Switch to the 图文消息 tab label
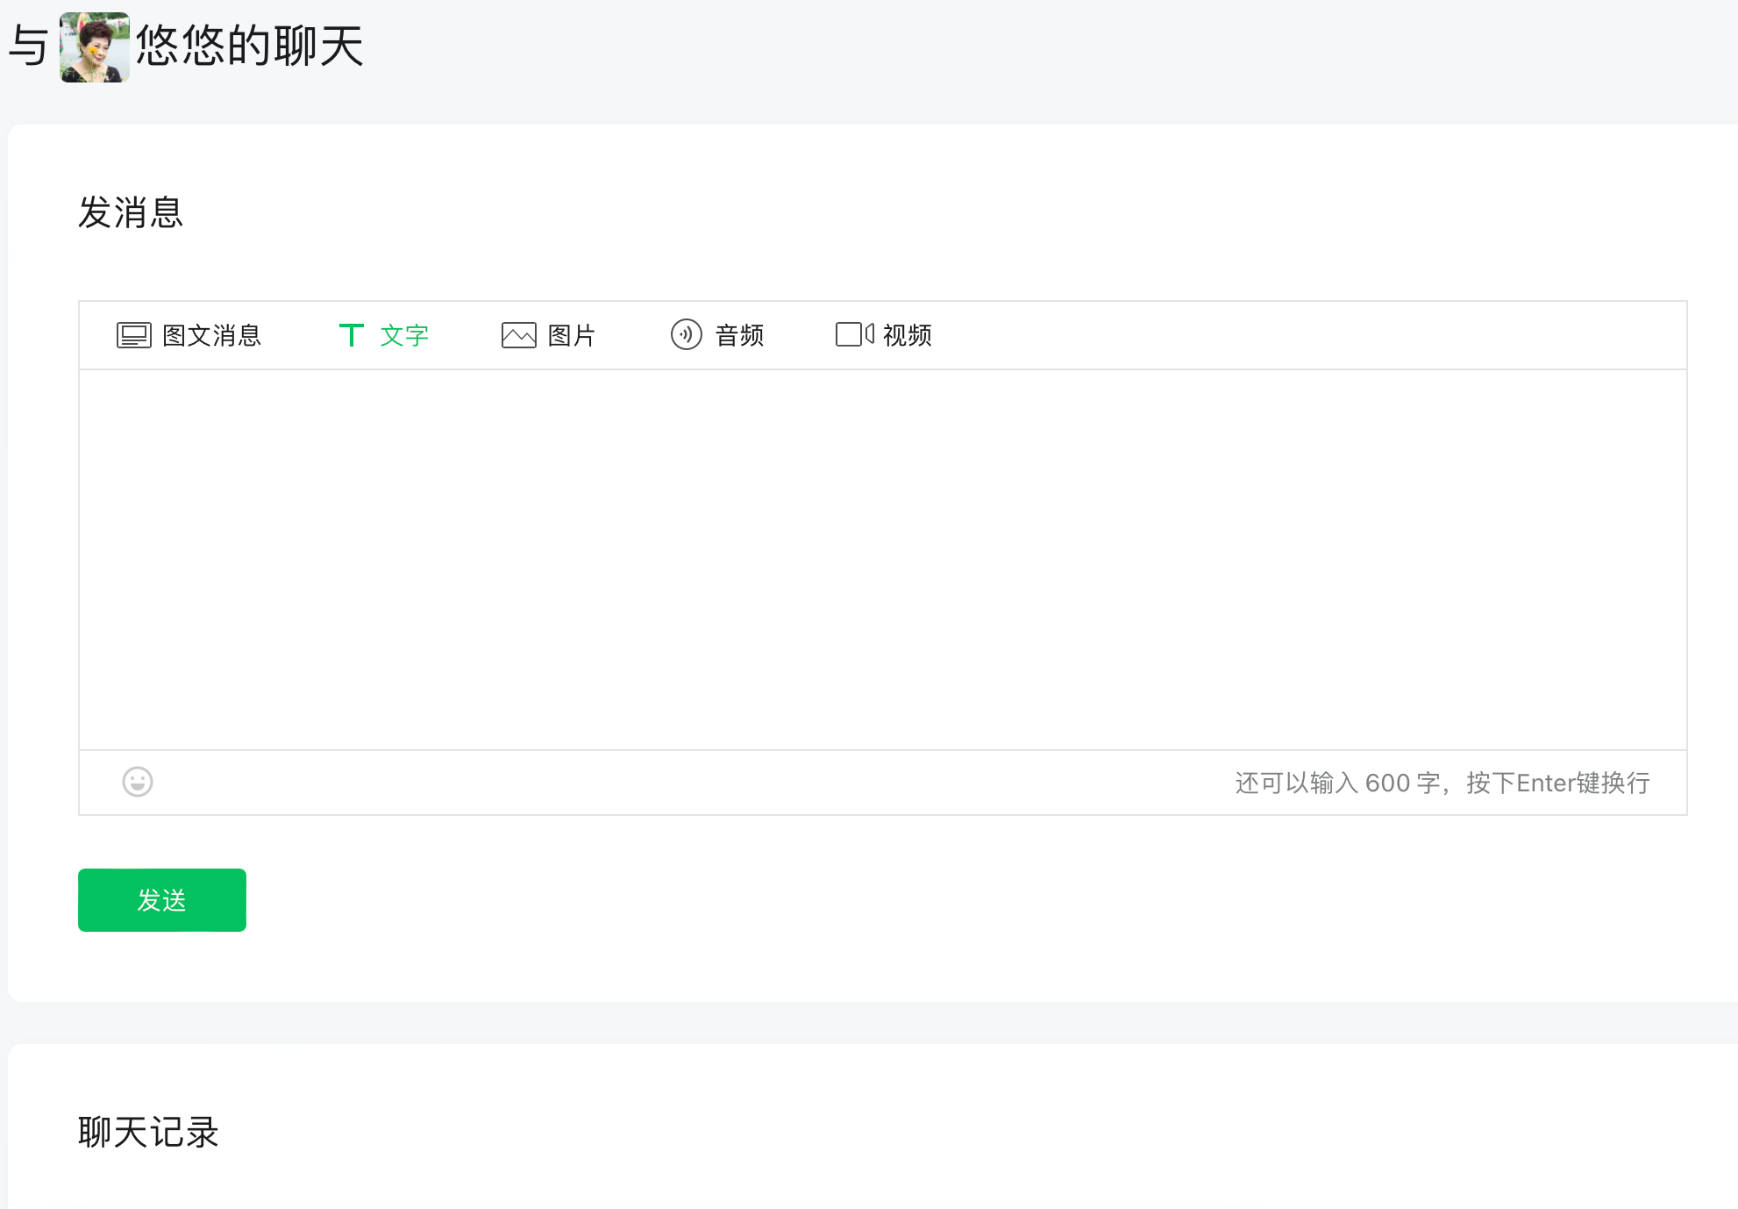1738x1209 pixels. click(211, 335)
